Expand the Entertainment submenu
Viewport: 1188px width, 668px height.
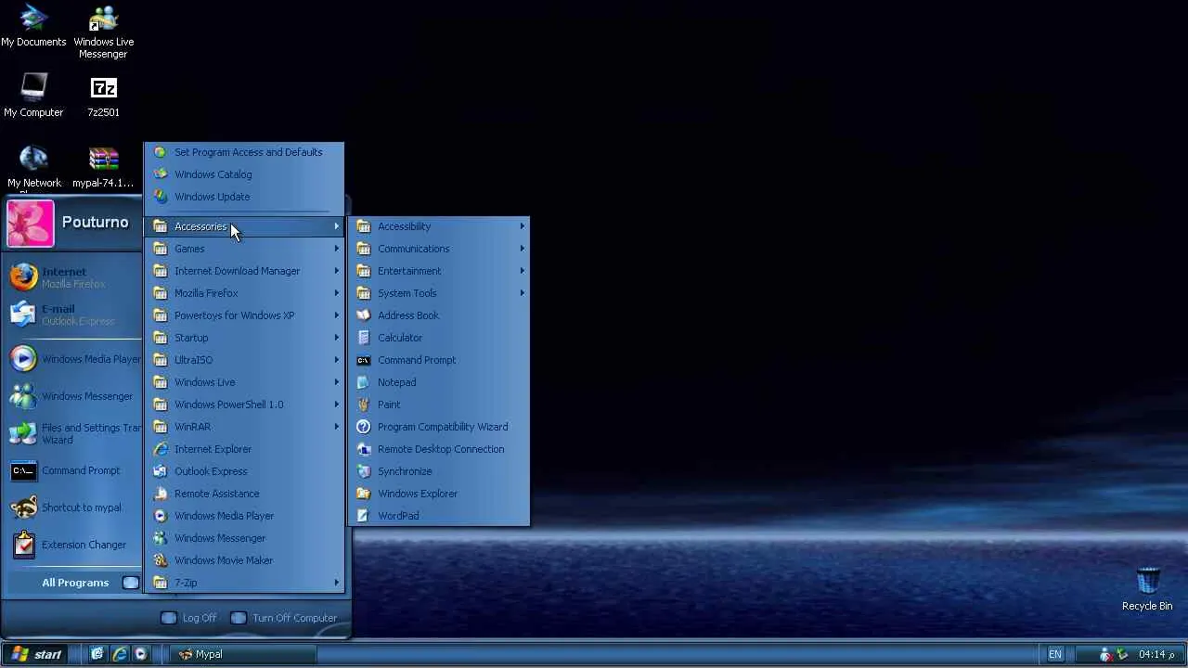coord(439,271)
